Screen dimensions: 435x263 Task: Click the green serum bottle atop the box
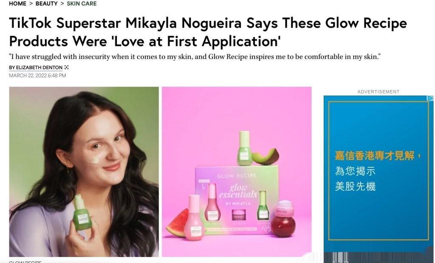coord(244,148)
